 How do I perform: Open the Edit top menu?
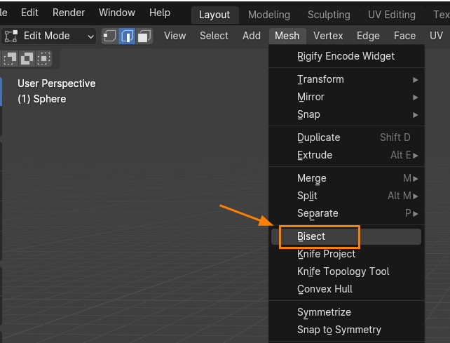tap(29, 13)
